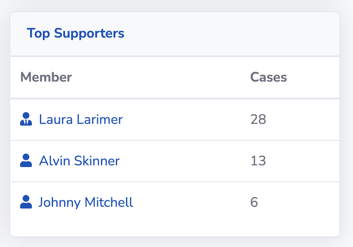353x247 pixels.
Task: Click the Top Supporters header bar
Action: pyautogui.click(x=175, y=34)
